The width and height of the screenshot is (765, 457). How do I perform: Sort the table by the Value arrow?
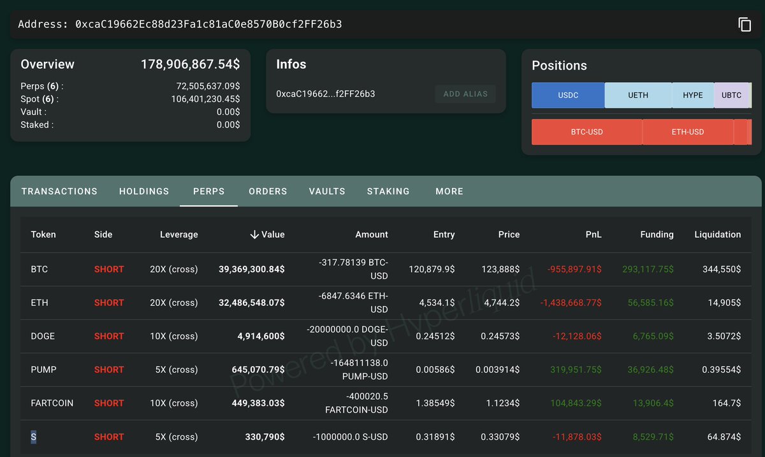(254, 235)
